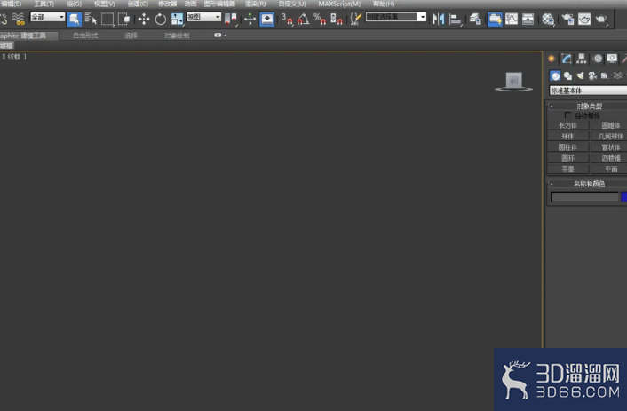Click the Mirror tool icon

pyautogui.click(x=438, y=19)
